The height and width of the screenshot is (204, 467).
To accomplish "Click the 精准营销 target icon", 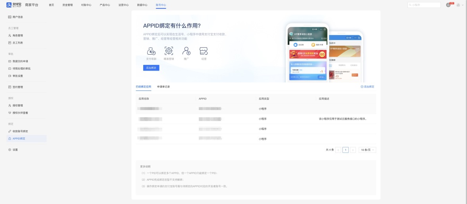I will 169,51.
